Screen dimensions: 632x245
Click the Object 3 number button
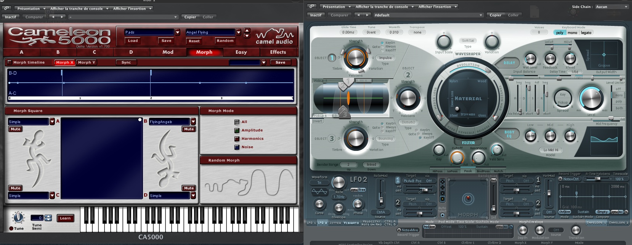332,139
